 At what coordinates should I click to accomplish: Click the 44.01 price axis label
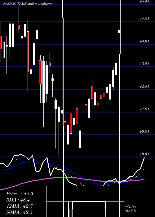144,41
